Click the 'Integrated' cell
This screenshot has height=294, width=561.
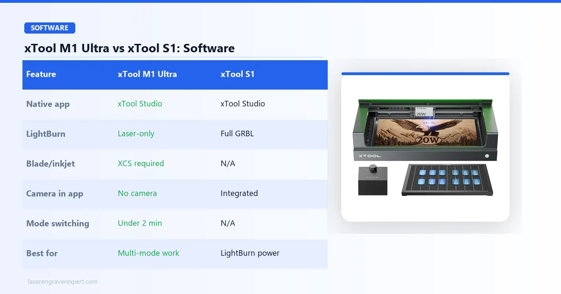[x=239, y=193]
